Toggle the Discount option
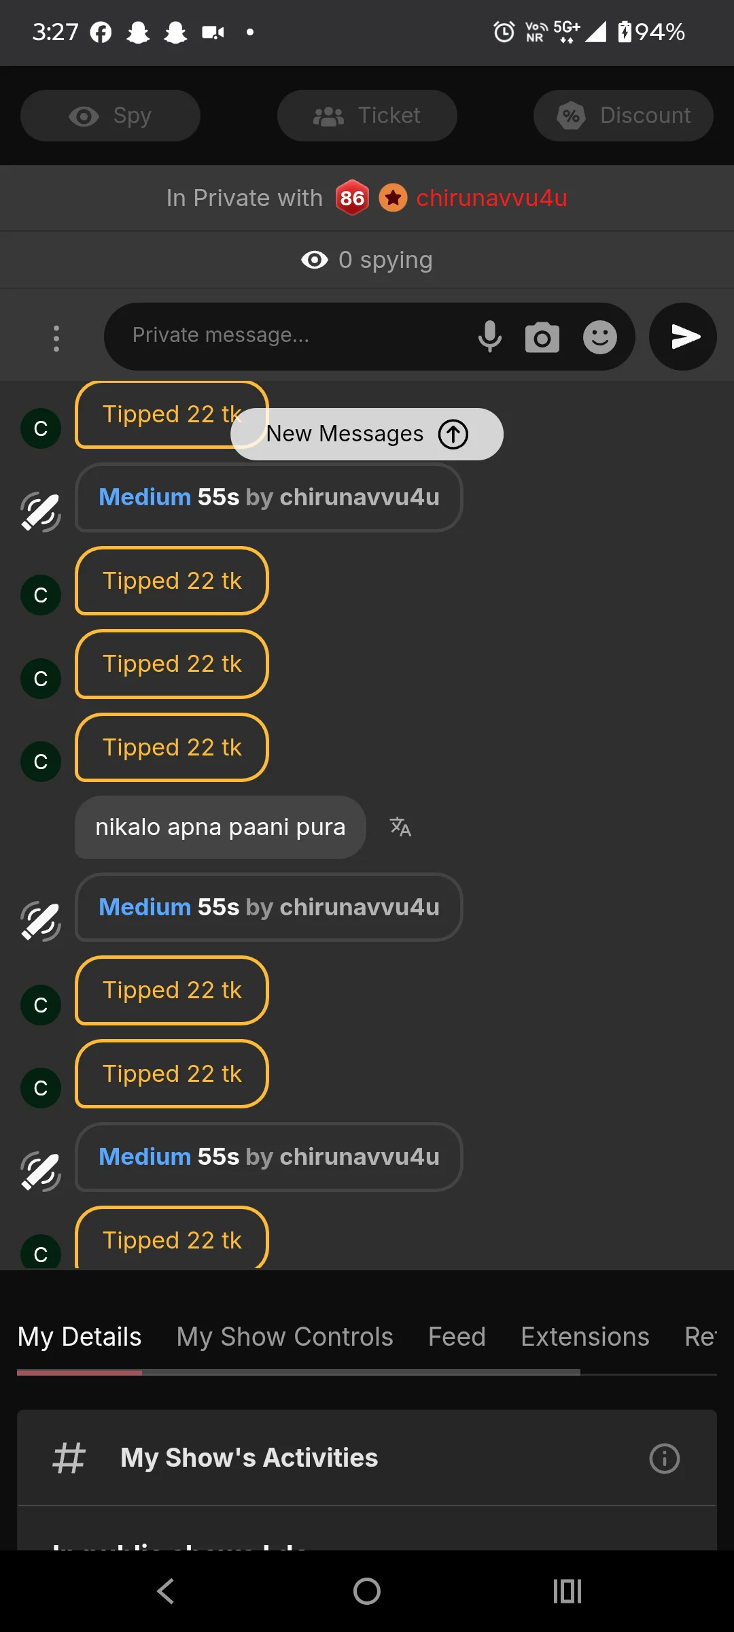 (623, 116)
